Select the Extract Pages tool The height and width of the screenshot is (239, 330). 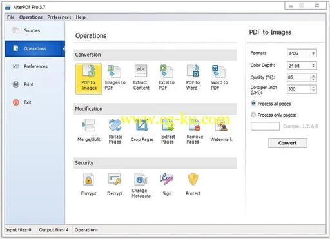tap(168, 131)
